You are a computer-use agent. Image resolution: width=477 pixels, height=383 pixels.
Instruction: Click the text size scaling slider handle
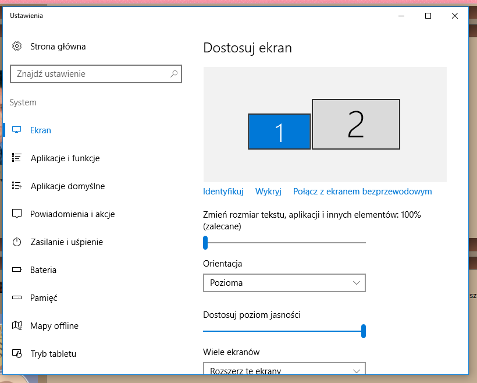point(205,242)
